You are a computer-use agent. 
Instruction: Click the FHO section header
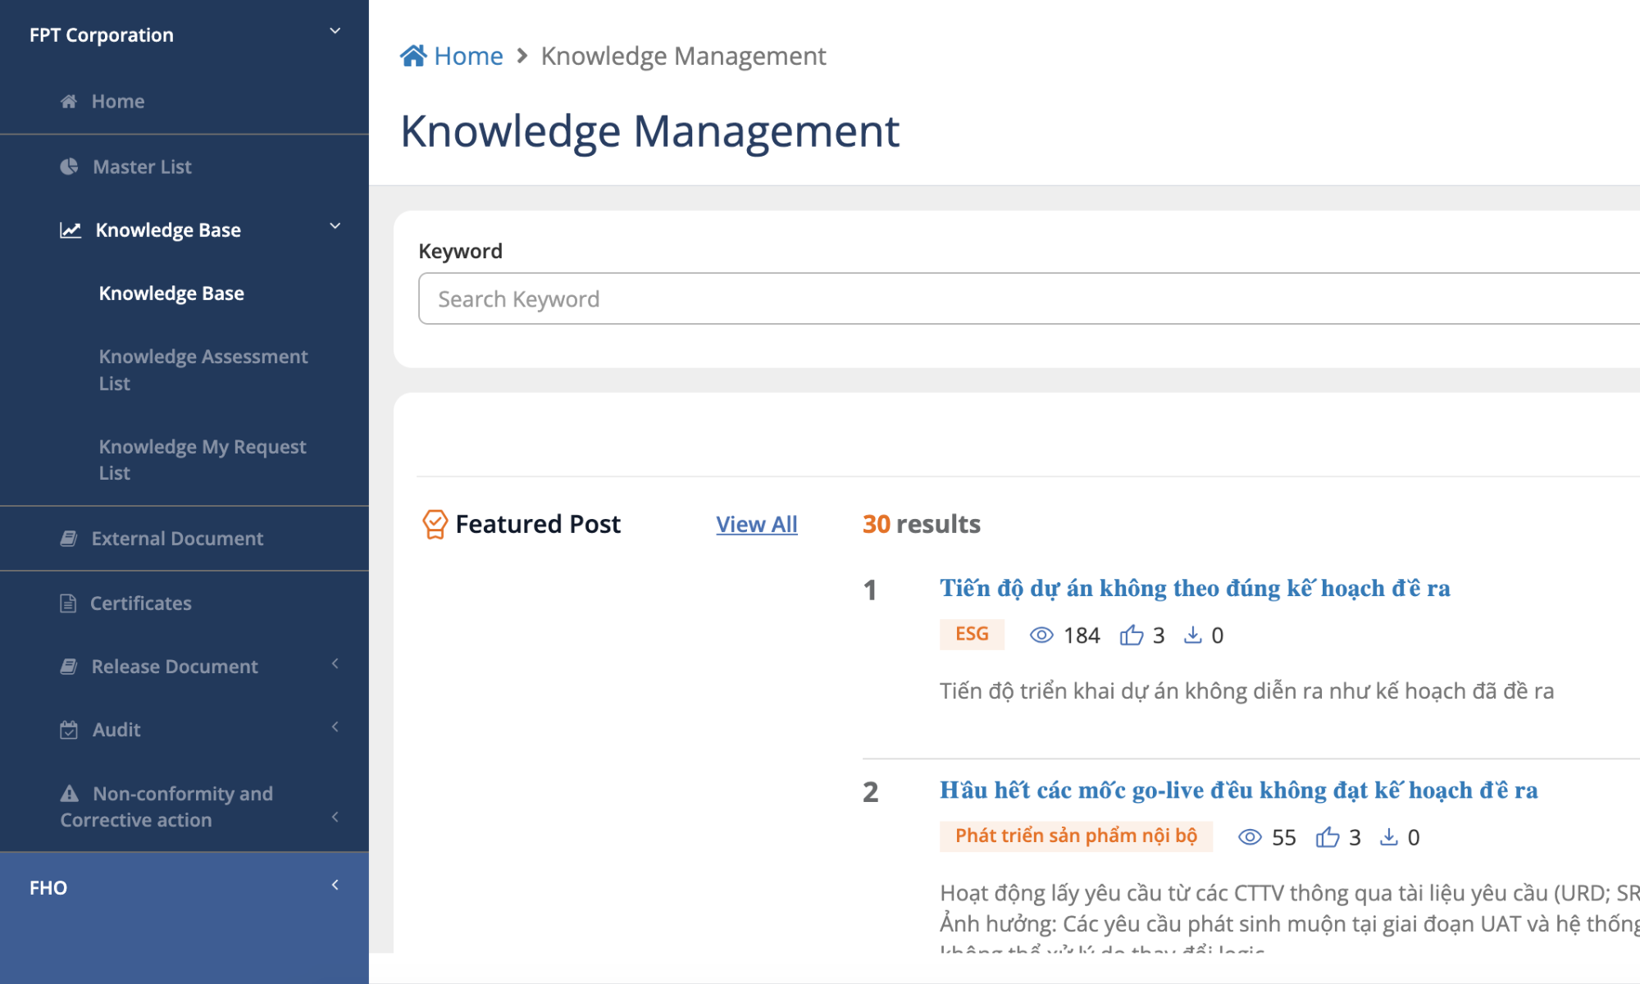coord(184,887)
